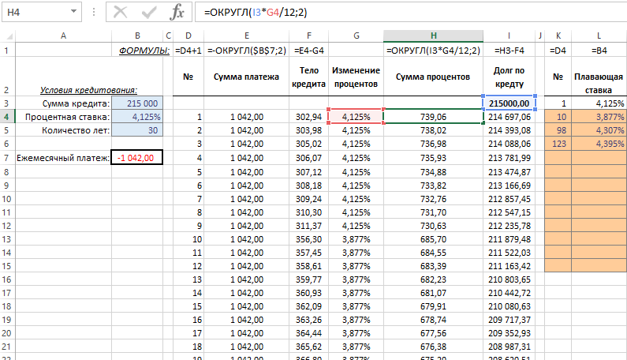Click the Select All corner triangle
627x360 pixels.
(9, 36)
